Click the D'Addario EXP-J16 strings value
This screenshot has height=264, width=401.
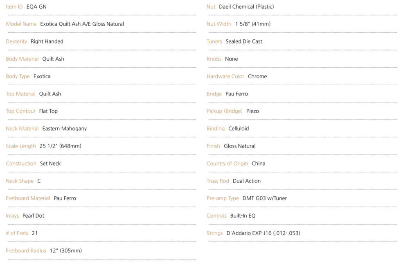tap(263, 233)
